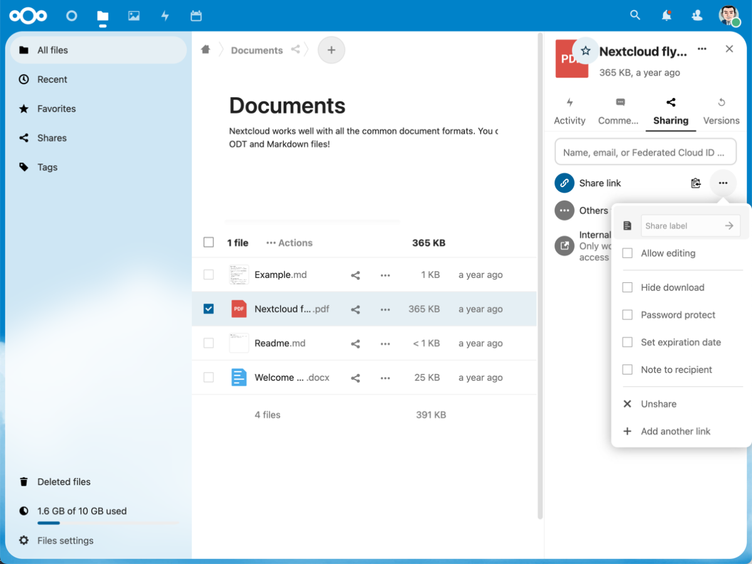Open the more actions menu for Welcome docx
This screenshot has height=564, width=752.
tap(385, 378)
